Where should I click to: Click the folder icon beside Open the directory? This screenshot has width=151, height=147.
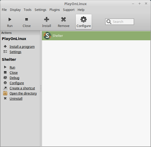(x=5, y=93)
